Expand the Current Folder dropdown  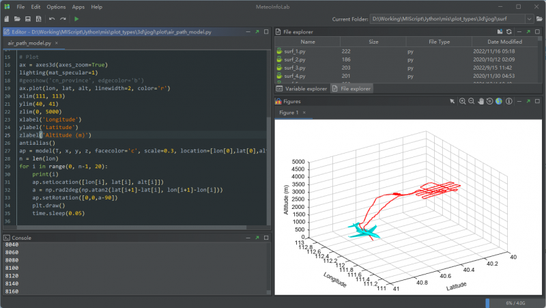(x=530, y=19)
